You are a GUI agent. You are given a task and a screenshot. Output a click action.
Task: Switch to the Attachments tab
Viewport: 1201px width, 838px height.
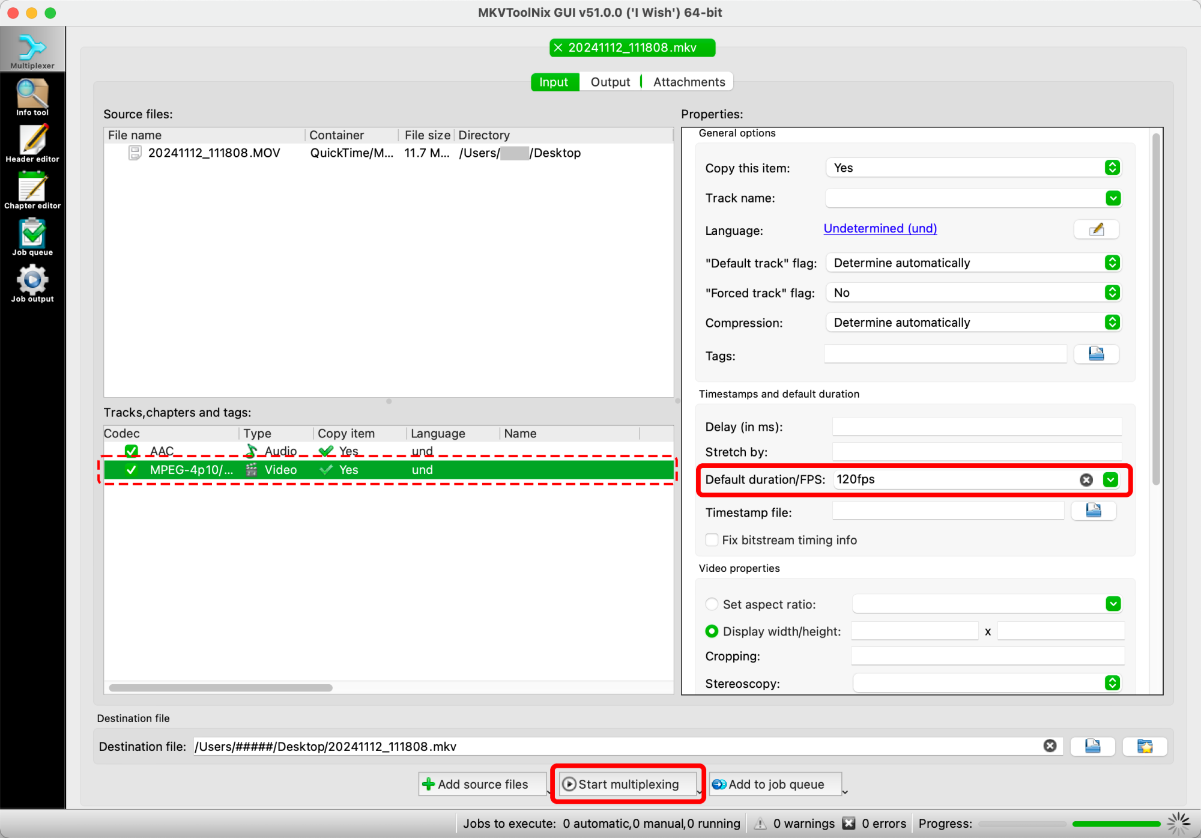pos(689,82)
